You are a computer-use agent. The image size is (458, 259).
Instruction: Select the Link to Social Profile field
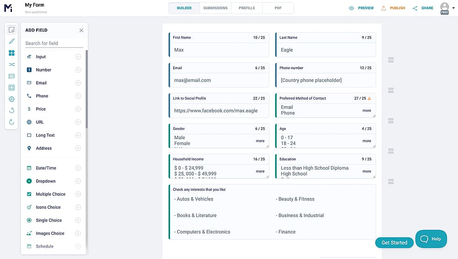[x=219, y=105]
